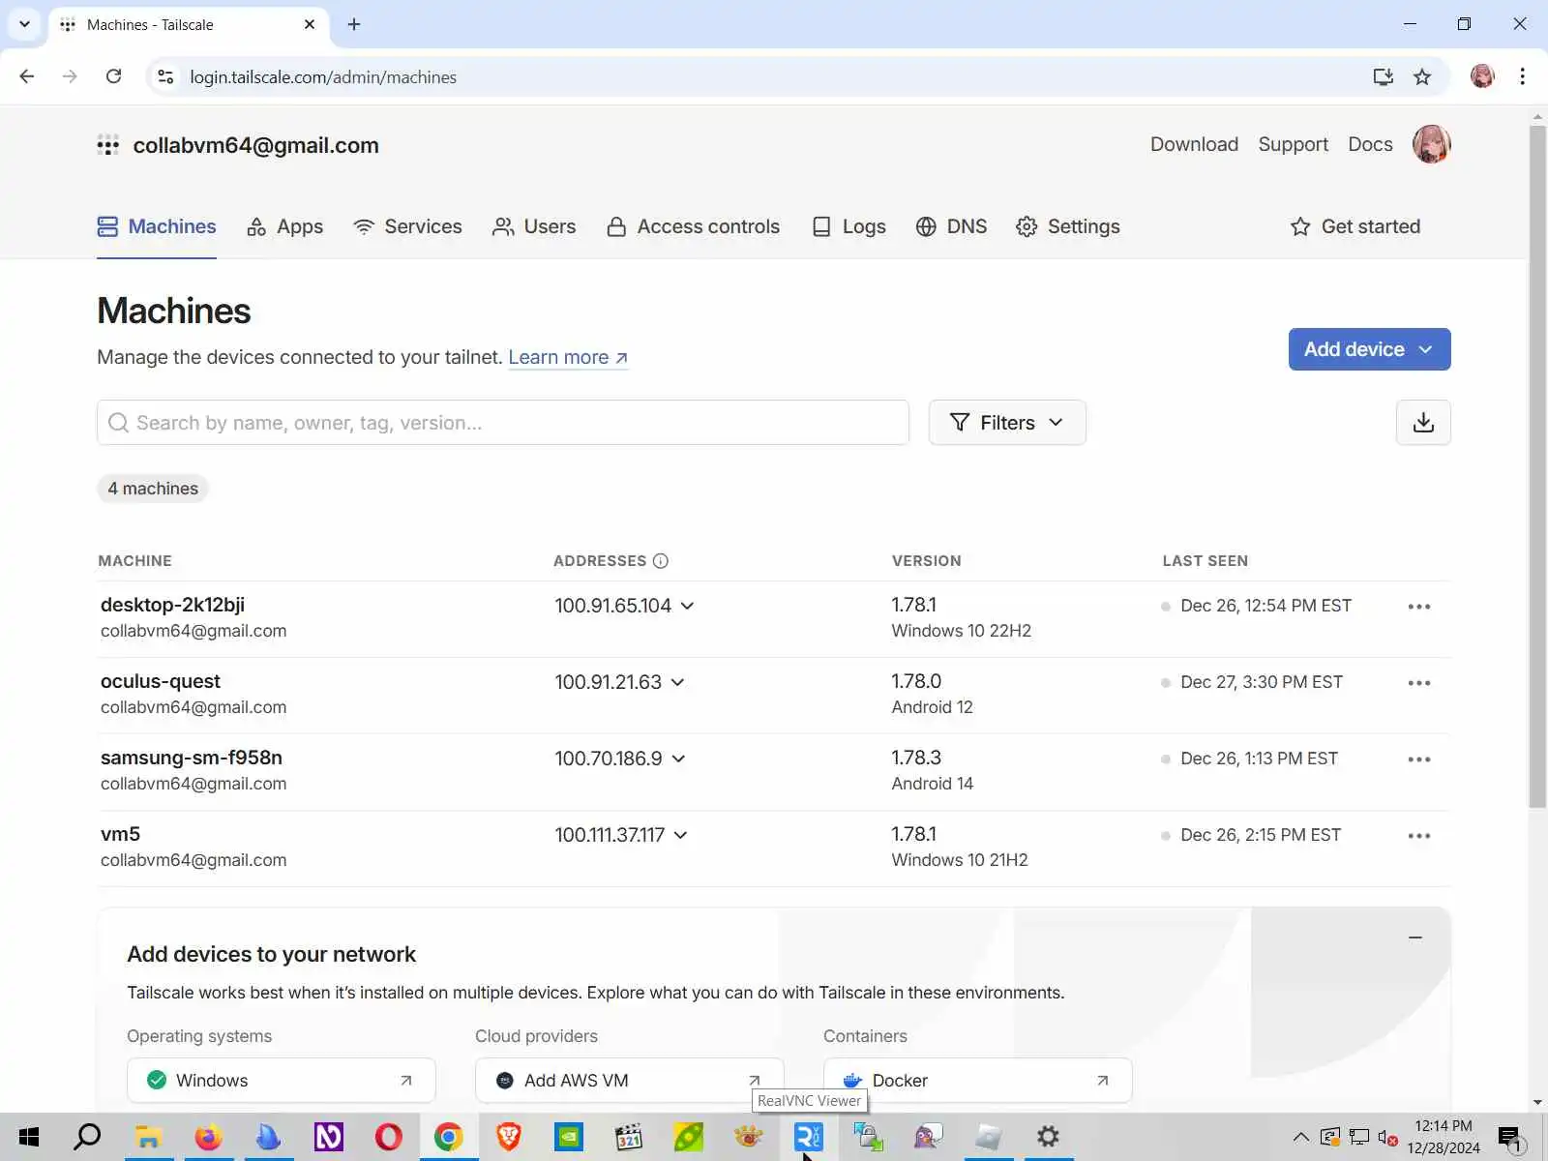Viewport: 1548px width, 1161px height.
Task: Open Settings gear in the taskbar
Action: tap(1048, 1137)
